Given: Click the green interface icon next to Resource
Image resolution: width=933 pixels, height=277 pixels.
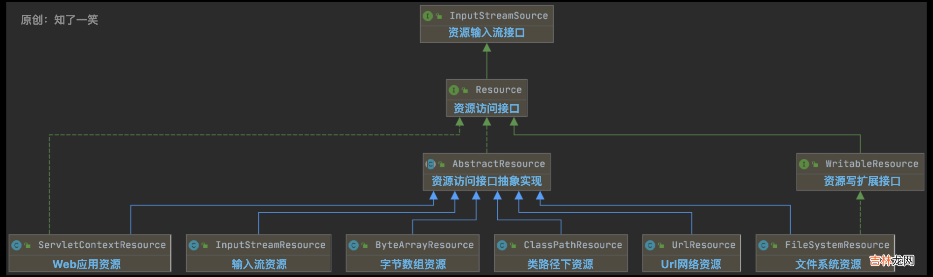Looking at the screenshot, I should point(453,90).
